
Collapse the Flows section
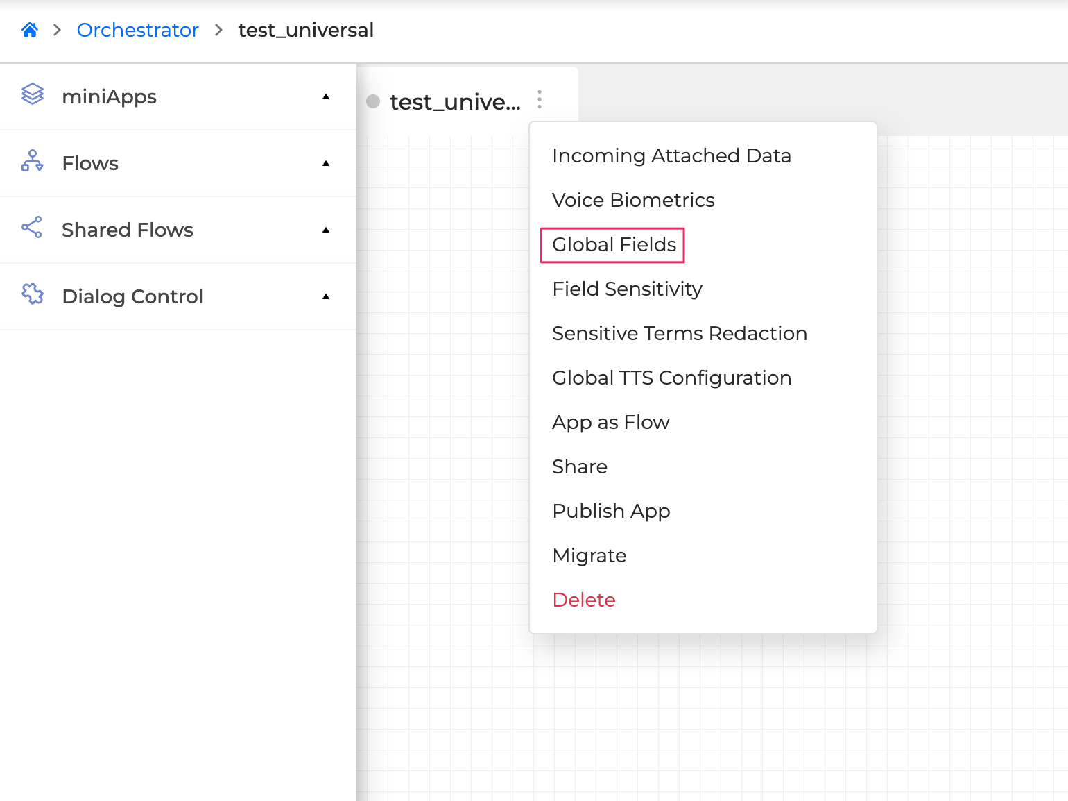[326, 164]
